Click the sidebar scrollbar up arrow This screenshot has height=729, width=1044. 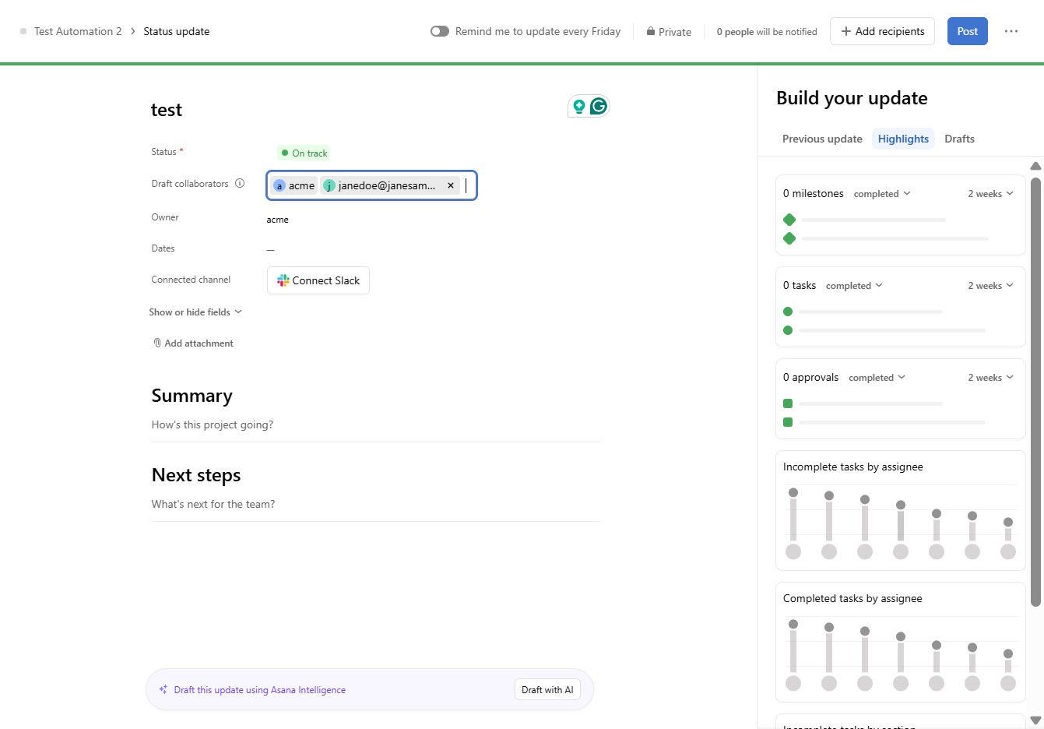click(1035, 166)
